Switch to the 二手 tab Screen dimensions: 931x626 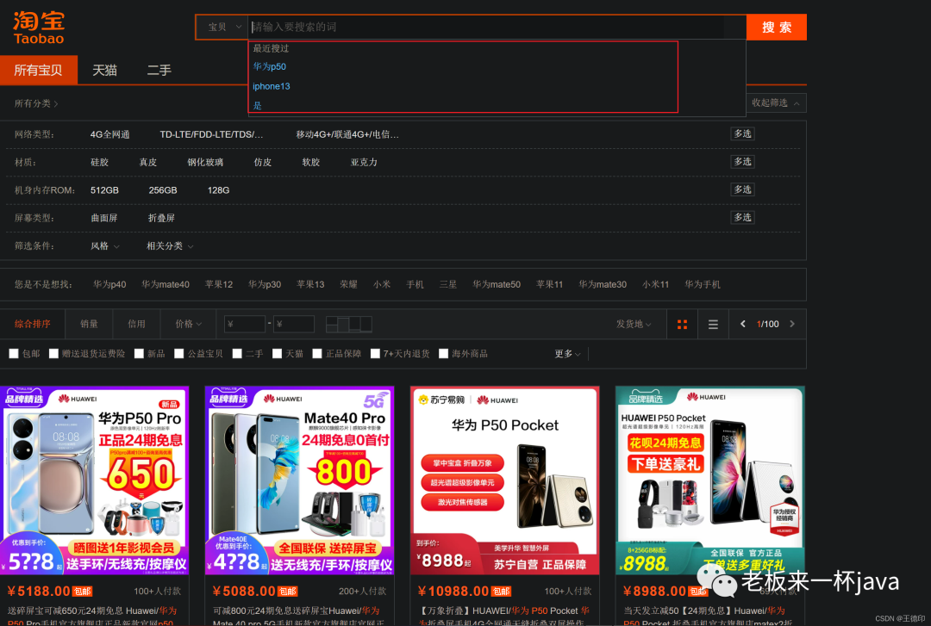coord(159,70)
